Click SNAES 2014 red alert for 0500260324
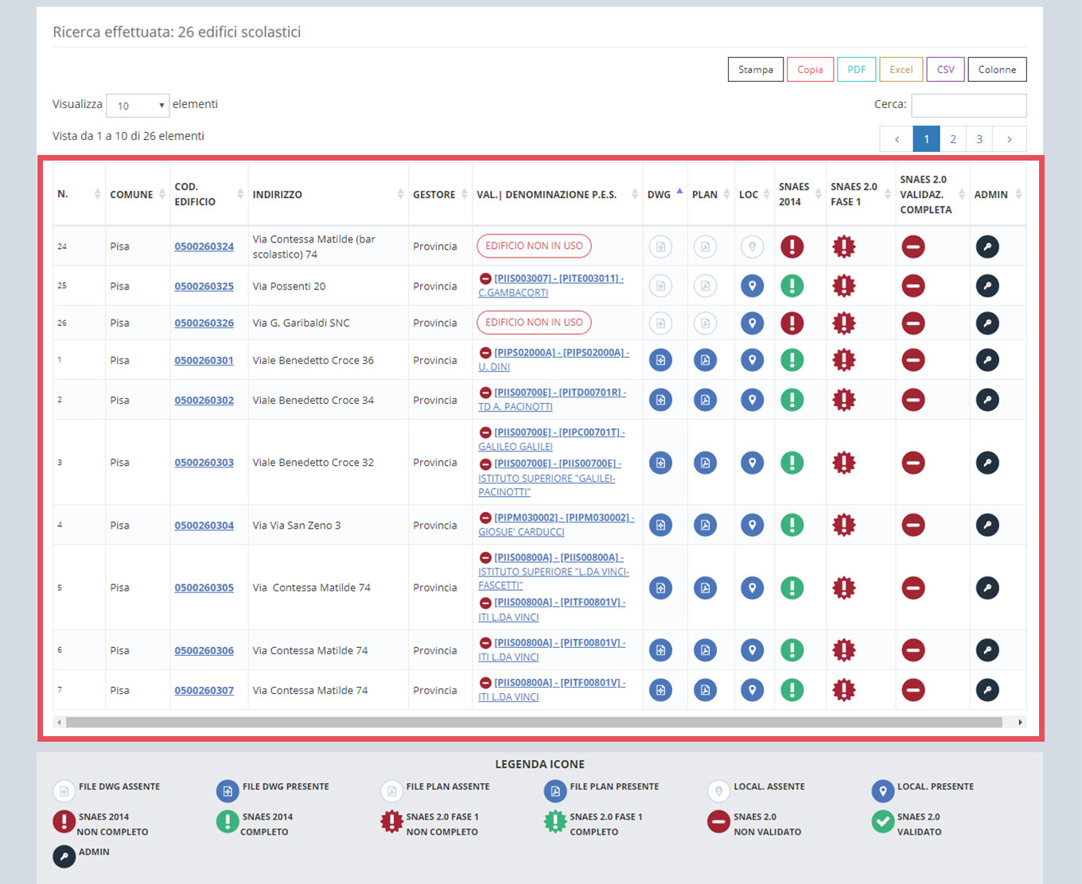This screenshot has height=884, width=1082. [x=792, y=246]
